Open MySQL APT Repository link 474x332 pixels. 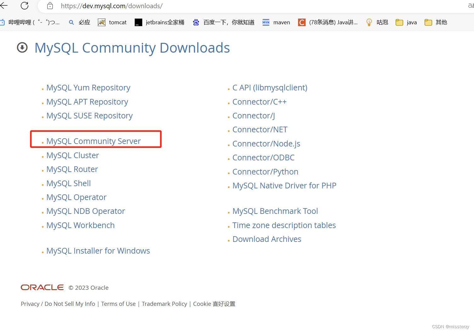tap(87, 102)
